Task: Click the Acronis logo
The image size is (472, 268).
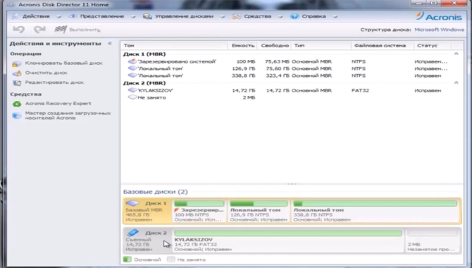Action: 439,16
